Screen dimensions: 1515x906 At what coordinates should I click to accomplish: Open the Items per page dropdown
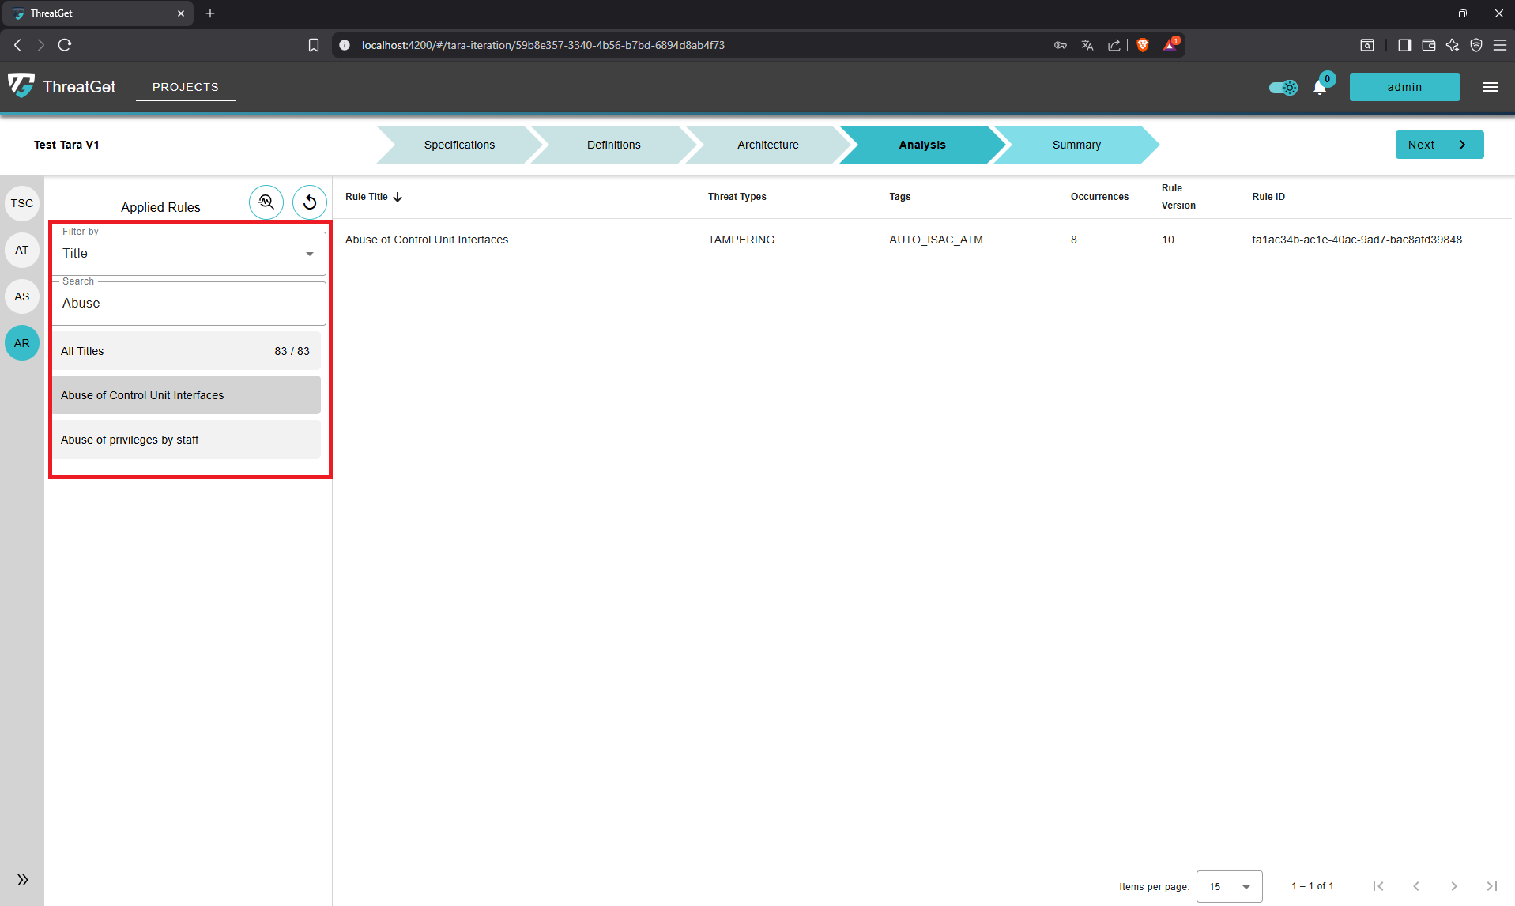click(1229, 886)
